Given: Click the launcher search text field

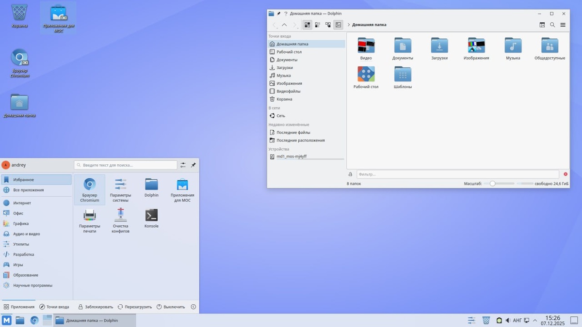Looking at the screenshot, I should (126, 165).
